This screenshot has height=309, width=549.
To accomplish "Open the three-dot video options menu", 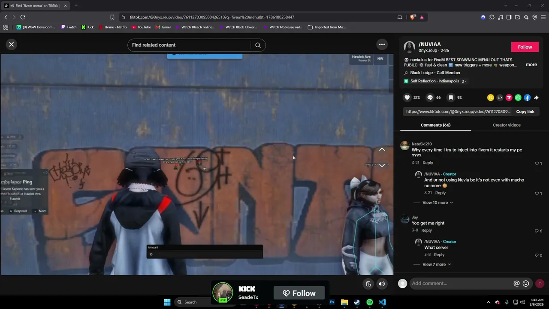I will click(382, 44).
